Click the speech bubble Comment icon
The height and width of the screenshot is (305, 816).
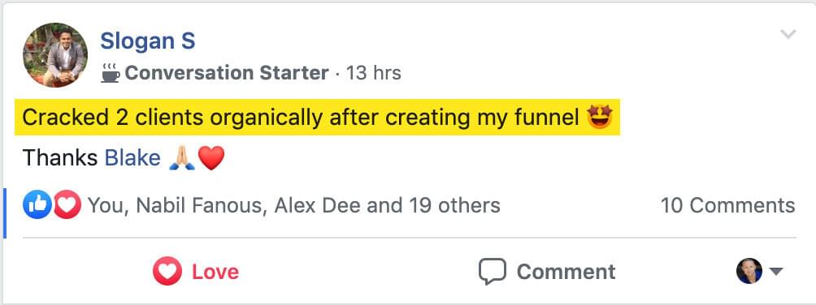[x=492, y=271]
